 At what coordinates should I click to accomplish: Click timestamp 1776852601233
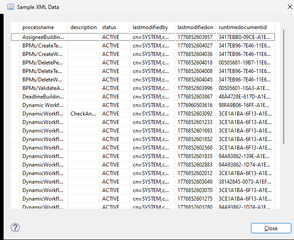(195, 122)
